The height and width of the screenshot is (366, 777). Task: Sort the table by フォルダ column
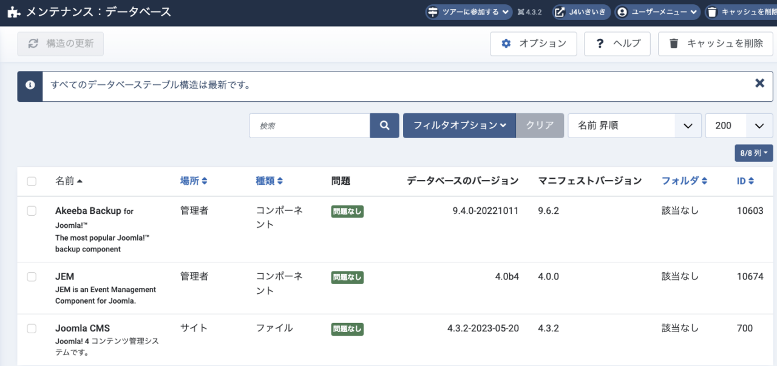click(x=684, y=181)
